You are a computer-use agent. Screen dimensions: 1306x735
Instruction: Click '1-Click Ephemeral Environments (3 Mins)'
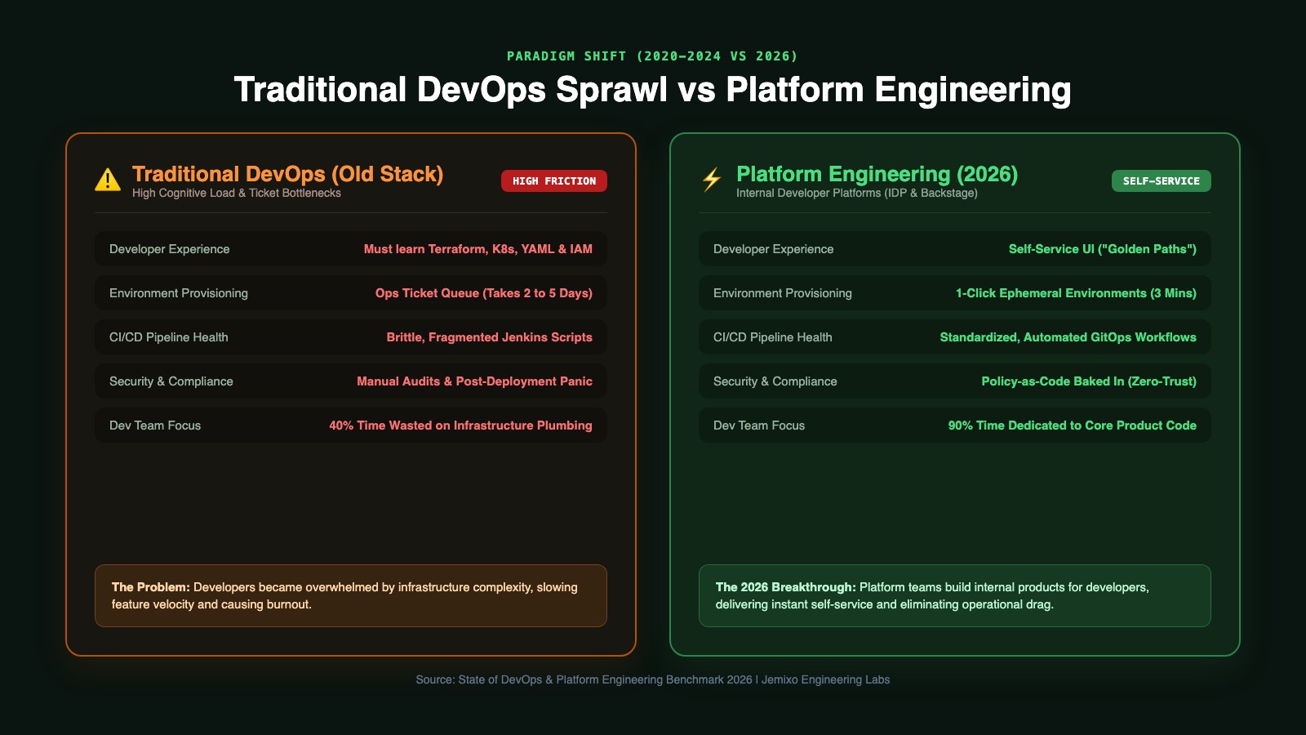coord(1076,293)
